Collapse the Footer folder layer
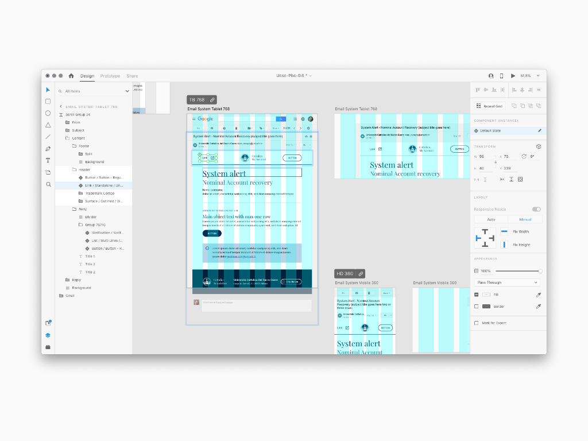588x441 pixels. click(x=74, y=146)
